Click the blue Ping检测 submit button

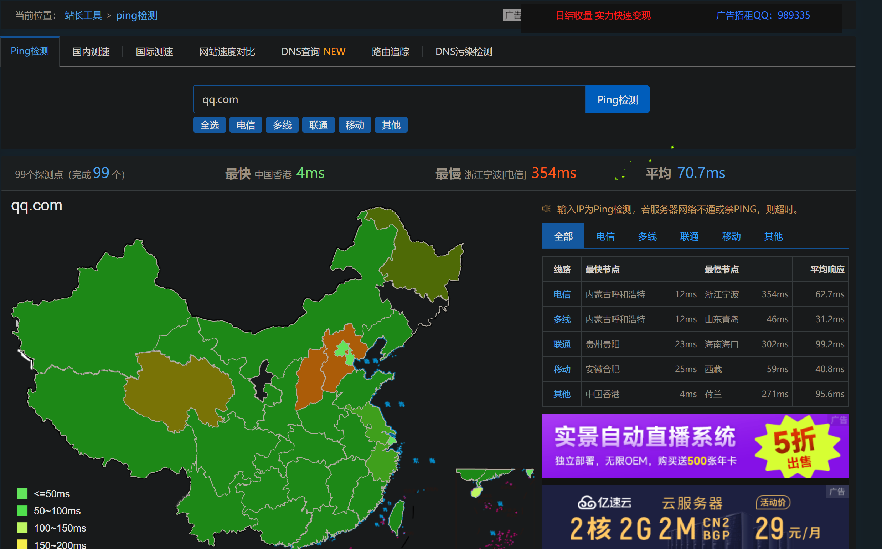pos(617,99)
